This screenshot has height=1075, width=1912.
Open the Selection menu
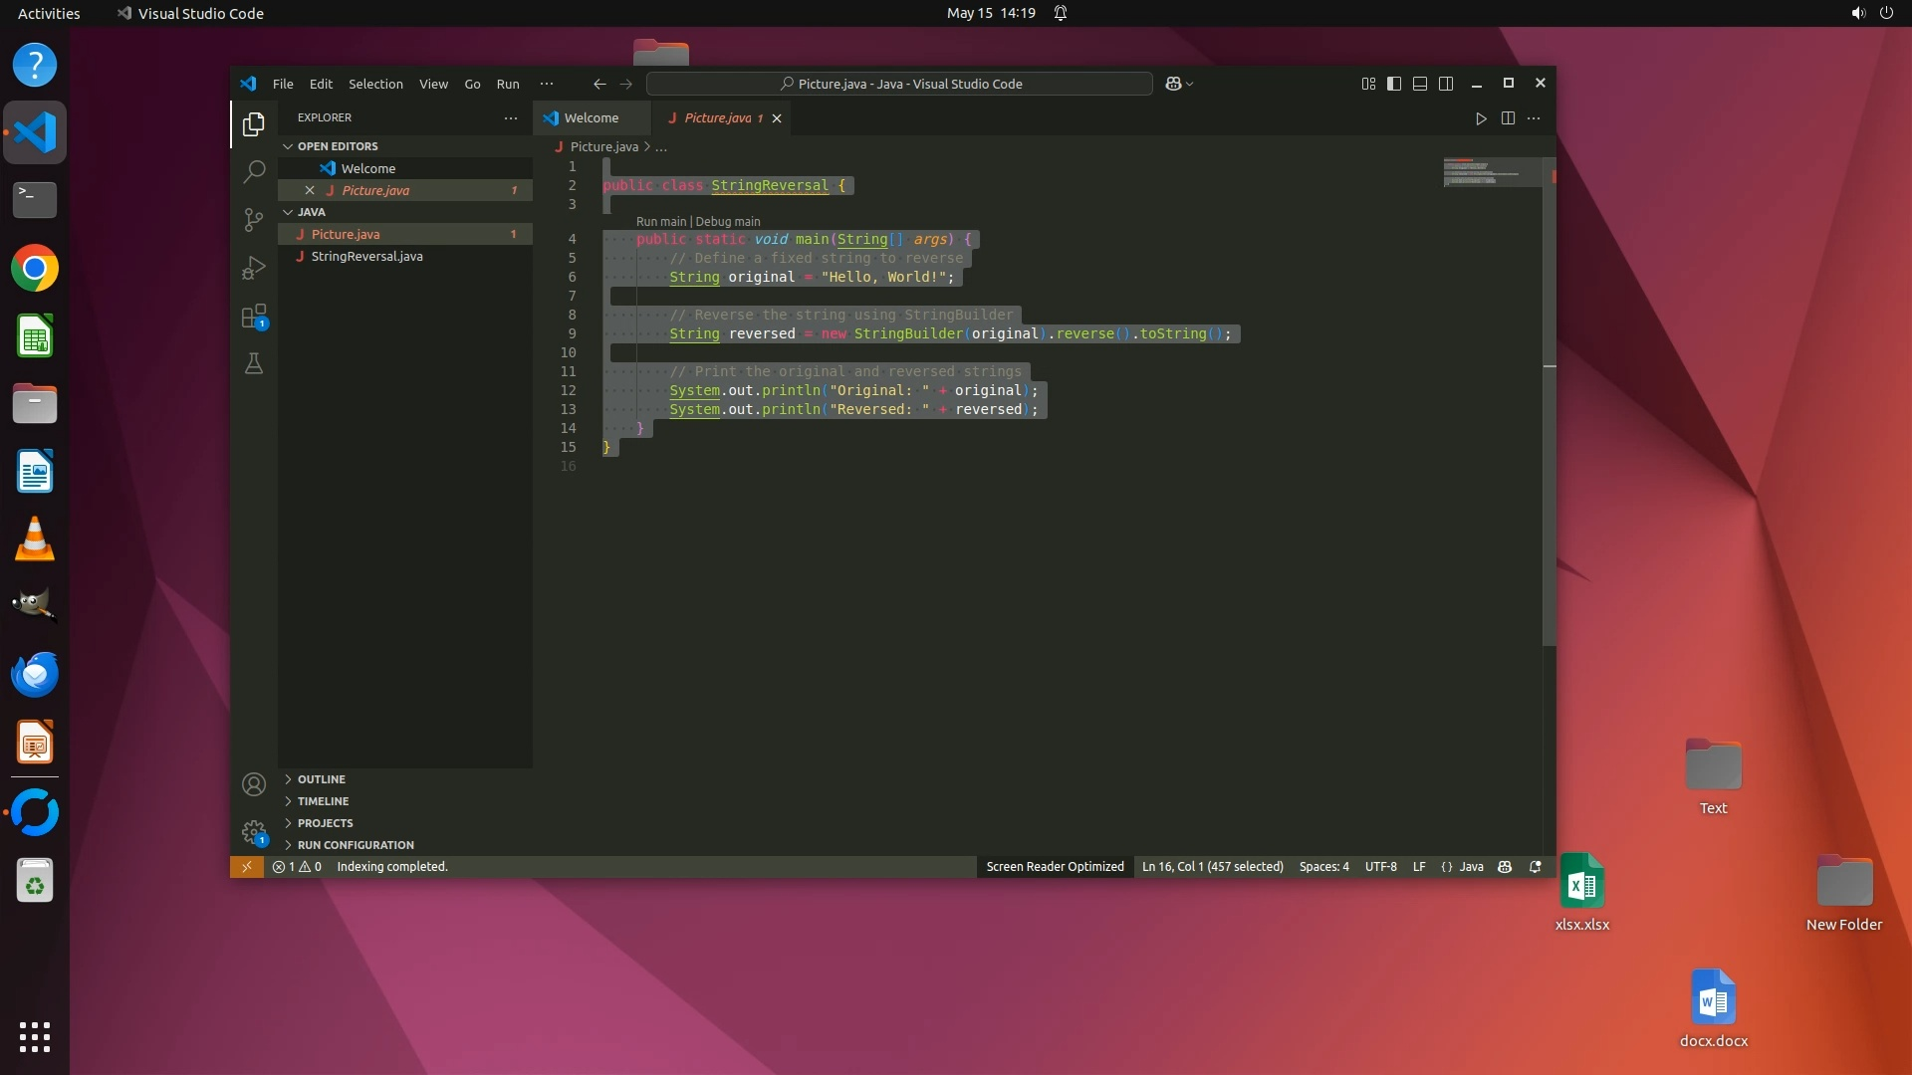(x=375, y=85)
